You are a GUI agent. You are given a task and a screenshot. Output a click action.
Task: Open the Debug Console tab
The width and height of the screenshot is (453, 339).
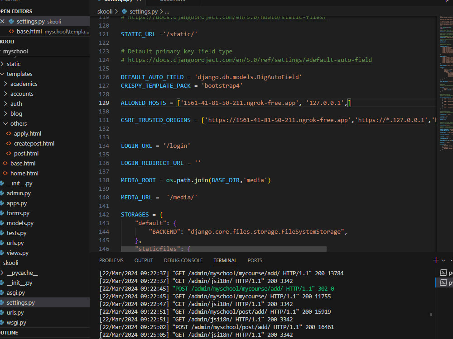(183, 260)
